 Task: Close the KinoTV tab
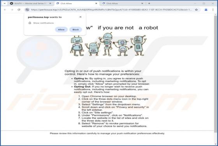(x=50, y=3)
